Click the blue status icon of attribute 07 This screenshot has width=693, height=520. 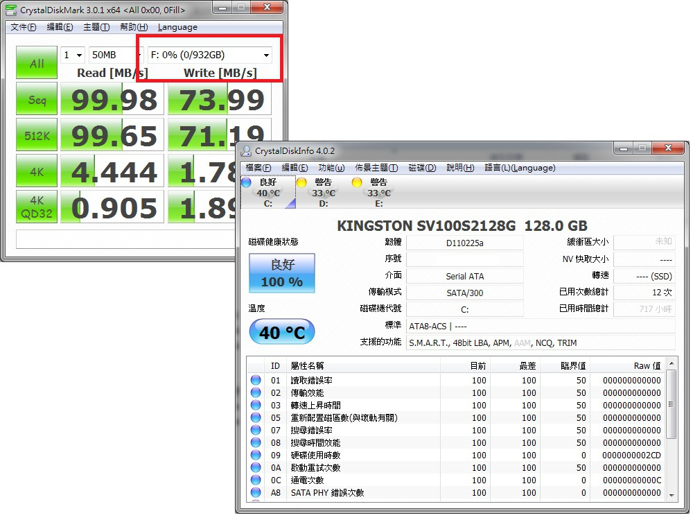pos(256,430)
